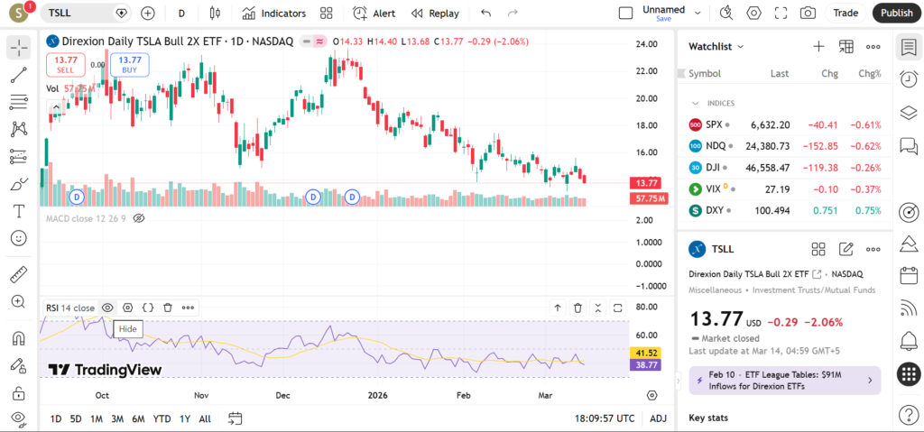Take a chart snapshot with camera icon

(x=808, y=13)
